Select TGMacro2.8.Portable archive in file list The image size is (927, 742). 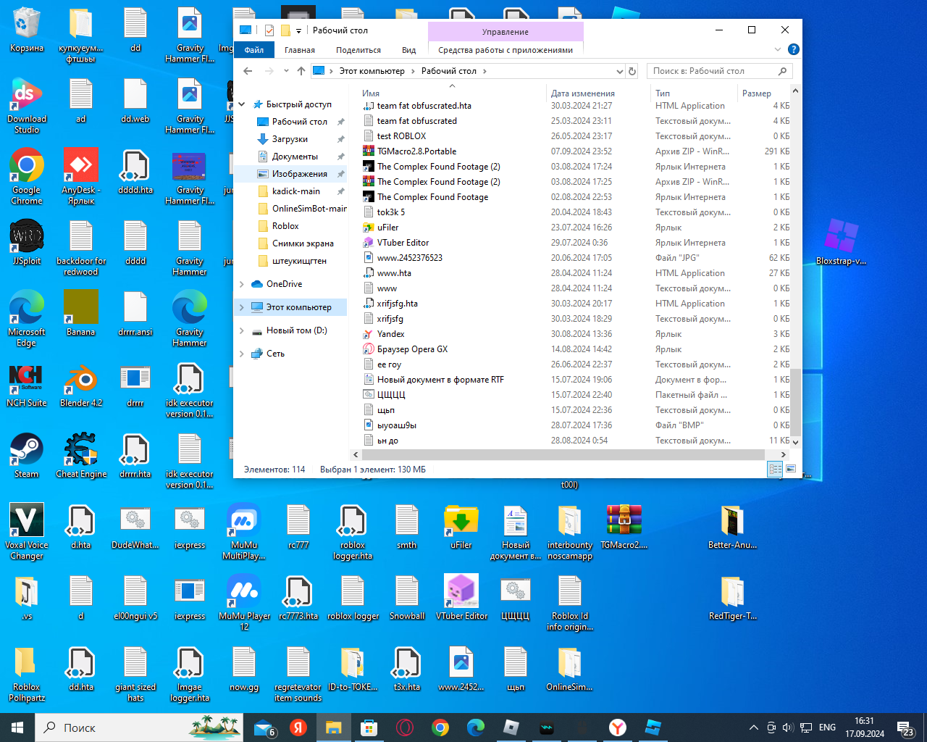click(x=416, y=151)
